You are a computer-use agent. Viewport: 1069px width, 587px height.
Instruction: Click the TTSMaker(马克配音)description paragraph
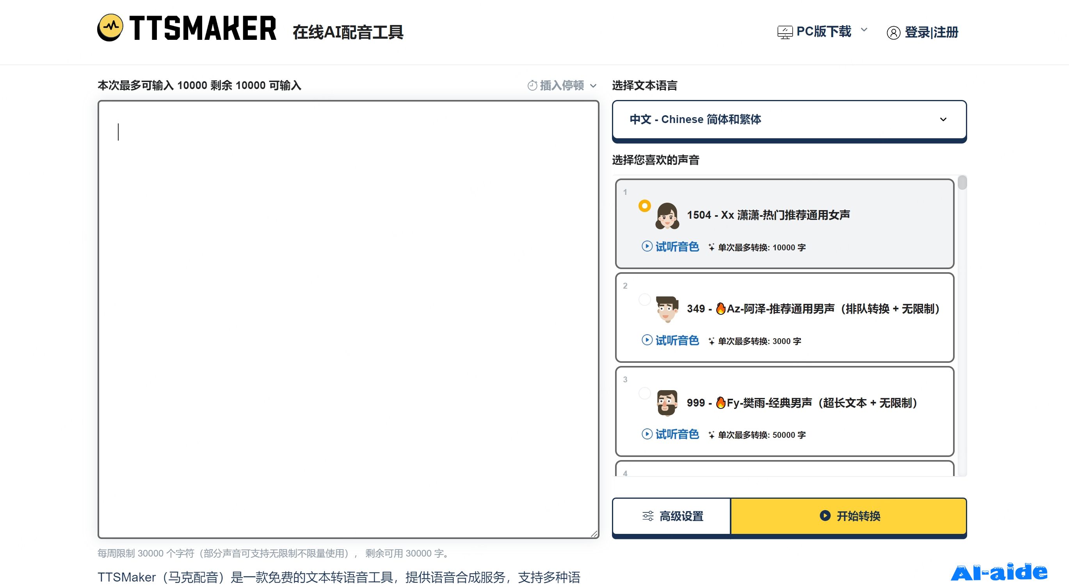click(x=339, y=577)
